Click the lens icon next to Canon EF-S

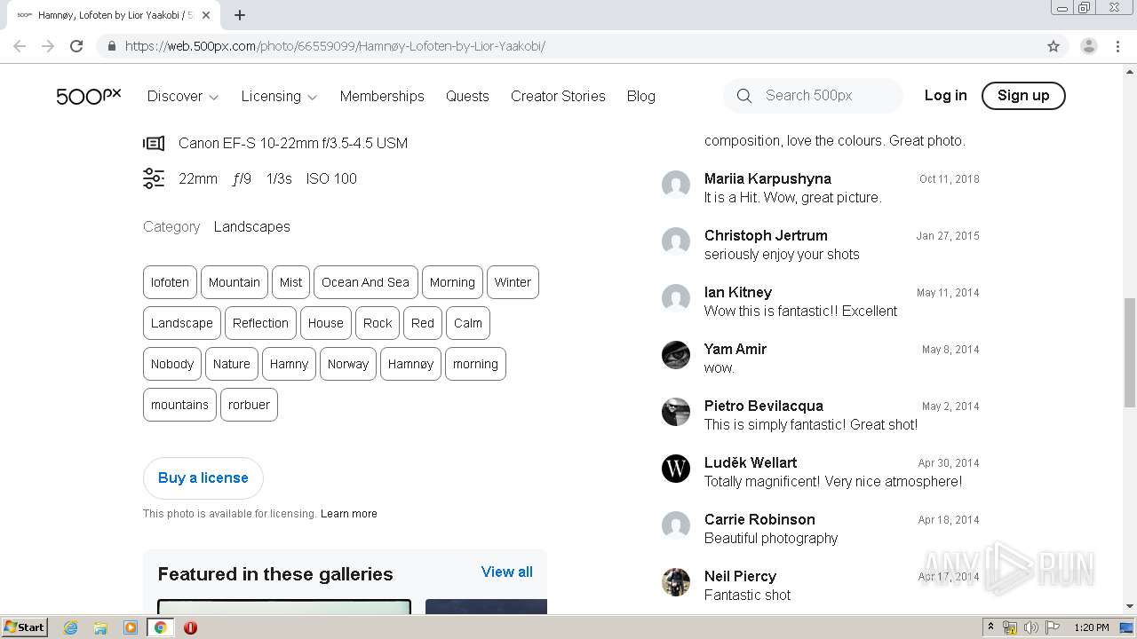154,143
